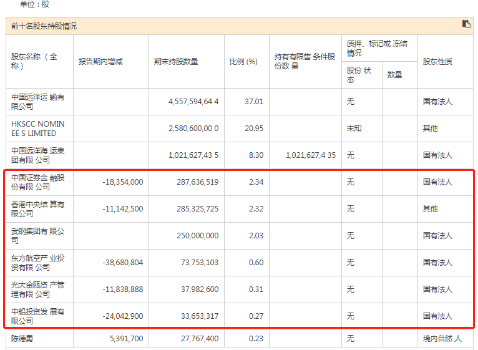
Task: Select the value 33,653,317
Action: click(x=200, y=316)
